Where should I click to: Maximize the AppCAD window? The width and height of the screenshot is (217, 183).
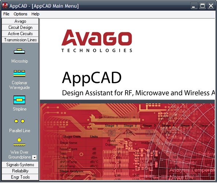coord(202,6)
